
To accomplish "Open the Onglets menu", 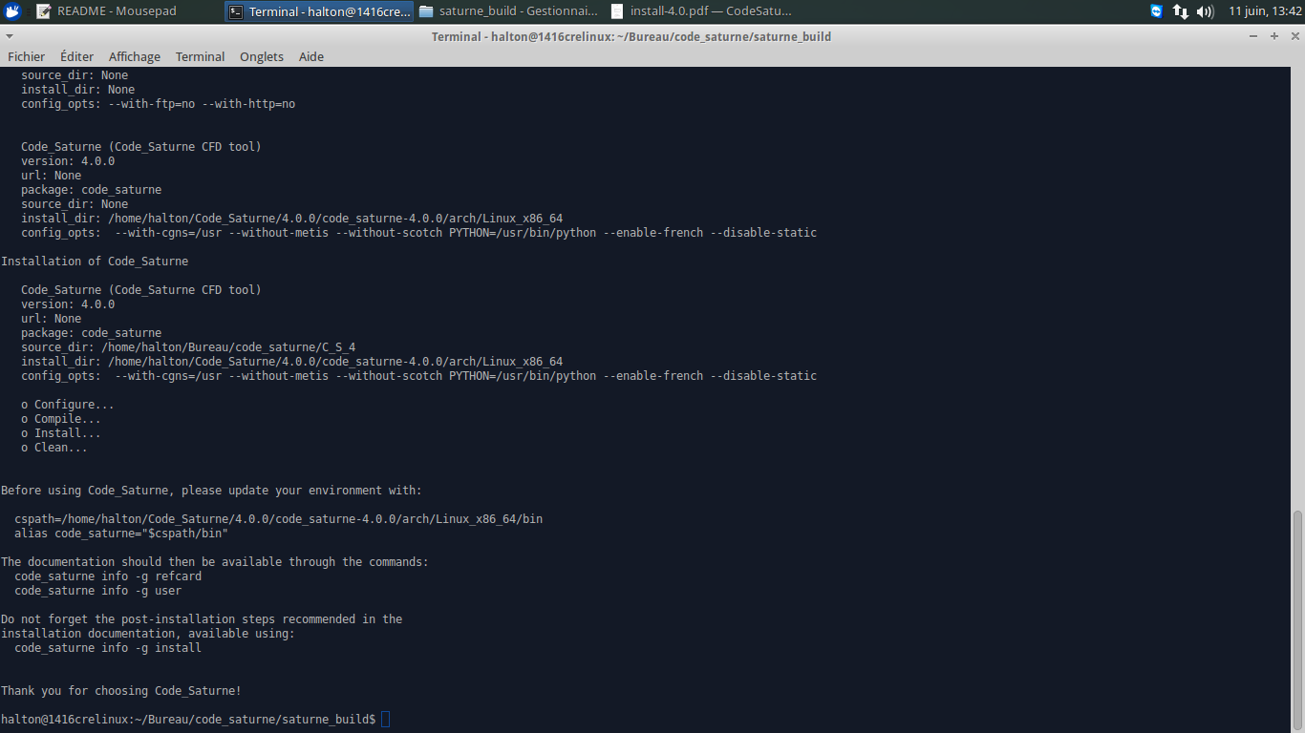I will tap(262, 56).
